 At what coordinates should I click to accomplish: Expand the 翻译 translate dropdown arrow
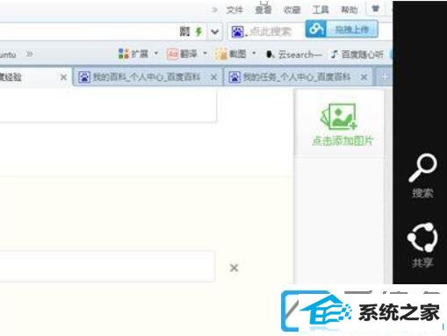click(x=205, y=54)
